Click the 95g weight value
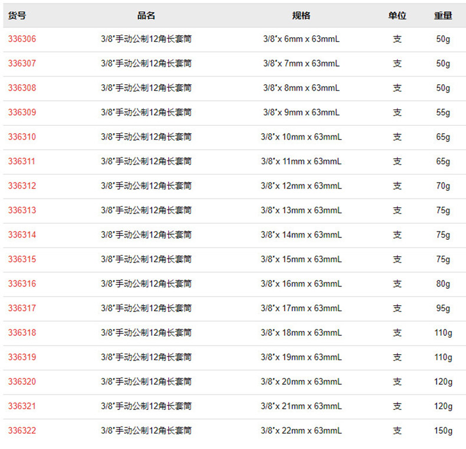466x449 pixels. (x=443, y=308)
